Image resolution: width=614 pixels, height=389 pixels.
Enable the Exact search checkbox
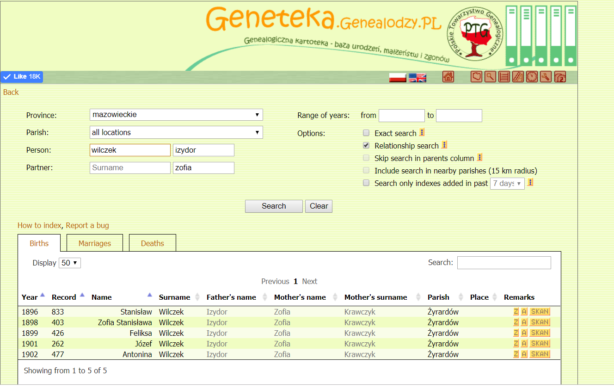pyautogui.click(x=366, y=133)
